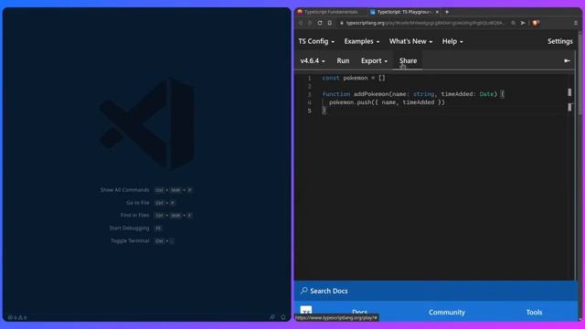Click VS Code notifications bell
The image size is (585, 329).
[x=283, y=317]
